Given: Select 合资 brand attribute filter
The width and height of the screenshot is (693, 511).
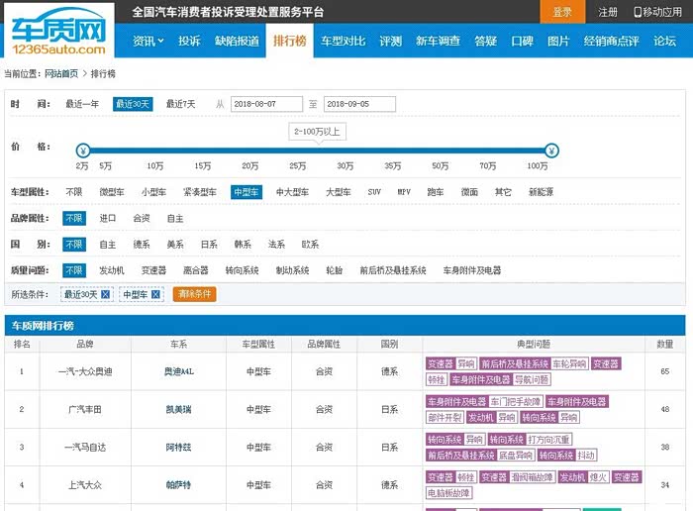Looking at the screenshot, I should coord(142,218).
